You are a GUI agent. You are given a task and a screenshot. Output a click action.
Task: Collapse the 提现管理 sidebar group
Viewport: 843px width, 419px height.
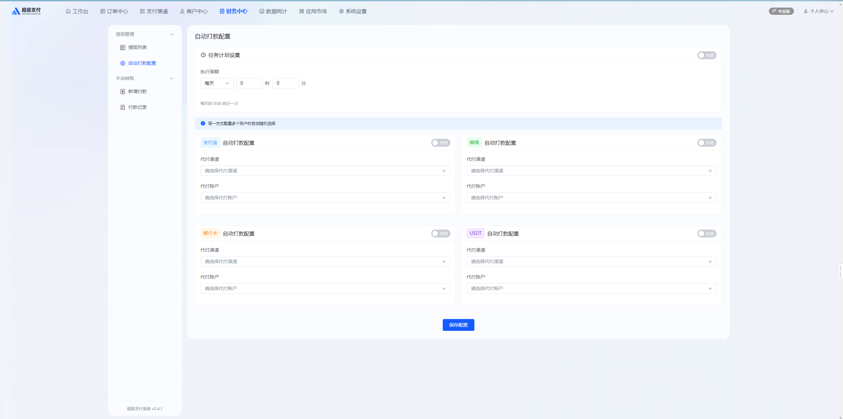tap(171, 34)
